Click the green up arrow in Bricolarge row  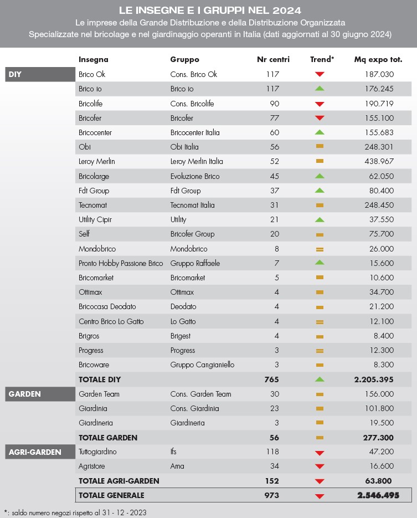pyautogui.click(x=320, y=176)
